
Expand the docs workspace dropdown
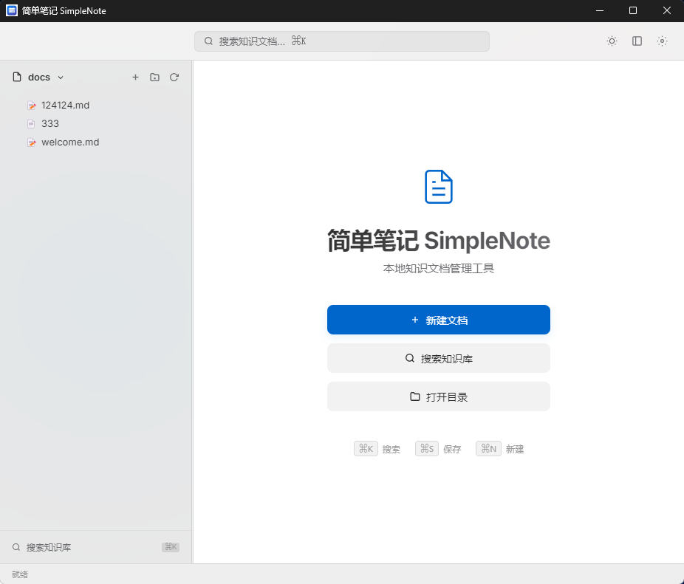61,77
